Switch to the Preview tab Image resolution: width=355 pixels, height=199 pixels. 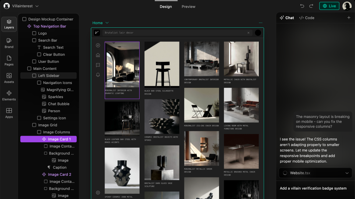tap(189, 6)
